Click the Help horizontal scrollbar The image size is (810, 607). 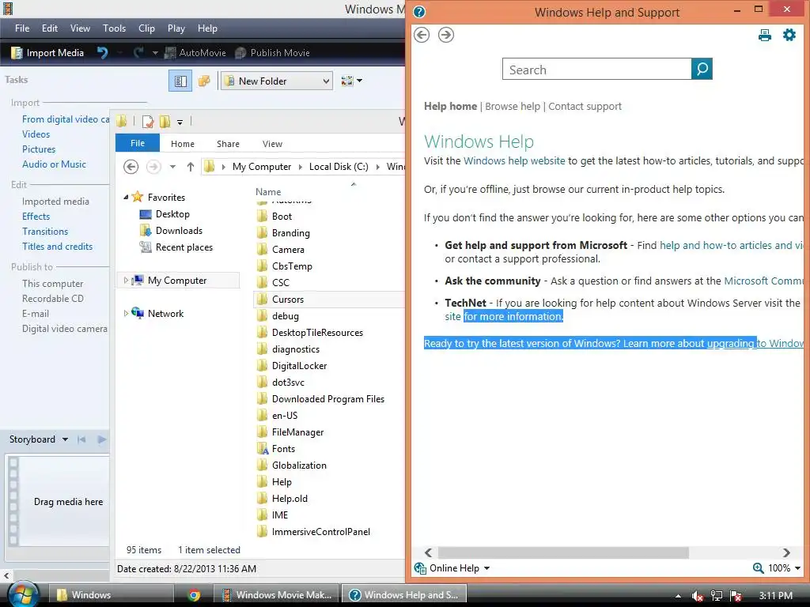pyautogui.click(x=563, y=552)
